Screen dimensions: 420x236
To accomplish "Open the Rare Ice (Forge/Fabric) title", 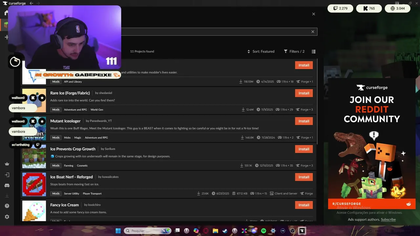I will (x=70, y=93).
